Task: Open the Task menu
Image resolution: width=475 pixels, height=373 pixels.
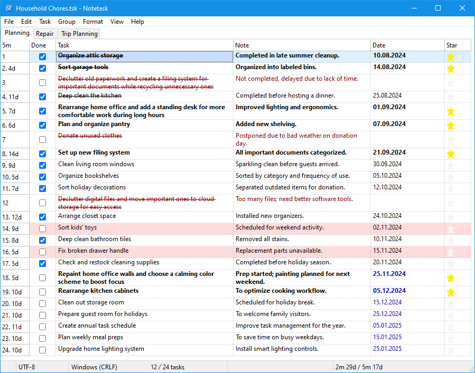Action: click(44, 22)
